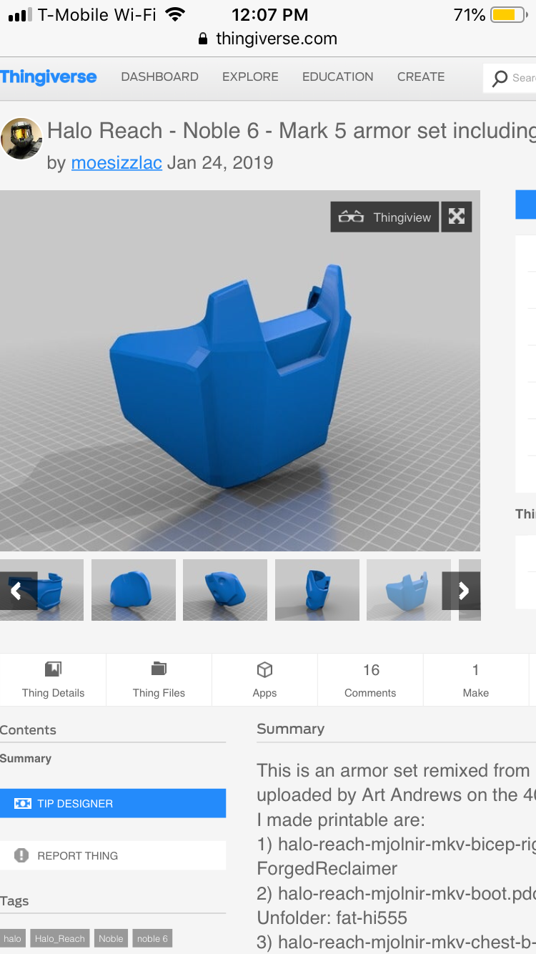This screenshot has height=954, width=536.
Task: Open the 16 Comments tab
Action: [x=370, y=679]
